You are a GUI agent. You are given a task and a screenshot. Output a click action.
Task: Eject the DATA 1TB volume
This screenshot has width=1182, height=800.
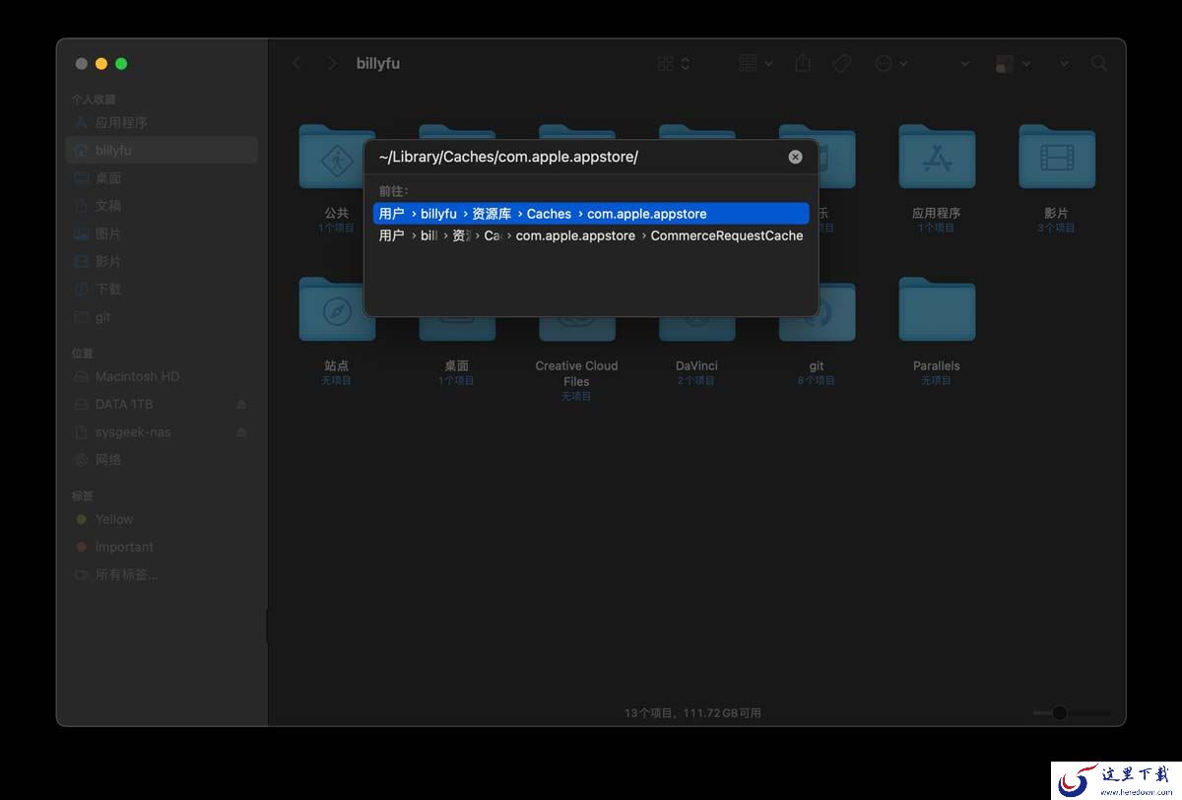click(242, 404)
